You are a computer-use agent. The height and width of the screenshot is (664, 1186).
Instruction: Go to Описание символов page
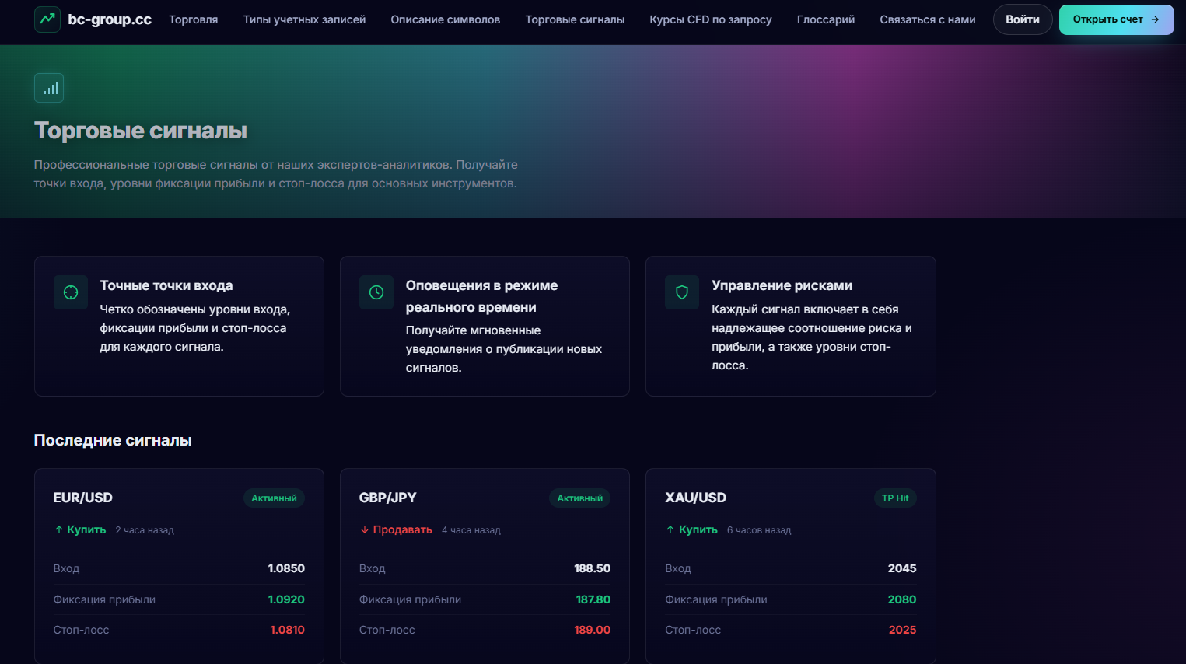pos(446,19)
